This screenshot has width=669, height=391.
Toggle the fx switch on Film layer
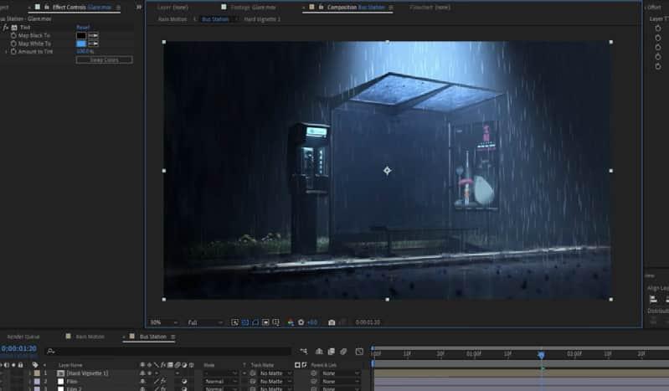162,382
